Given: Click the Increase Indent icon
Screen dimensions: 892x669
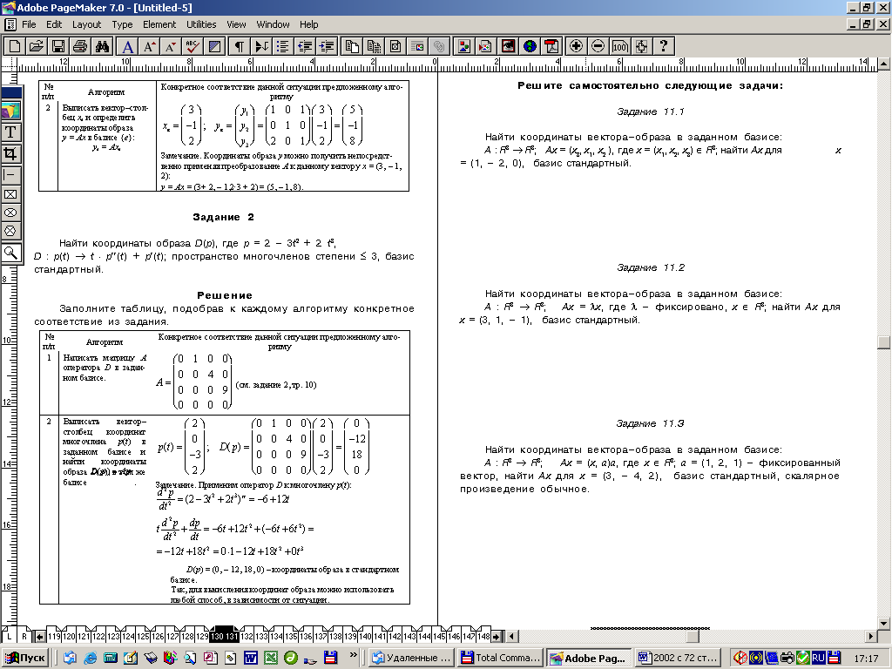Looking at the screenshot, I should pos(326,46).
